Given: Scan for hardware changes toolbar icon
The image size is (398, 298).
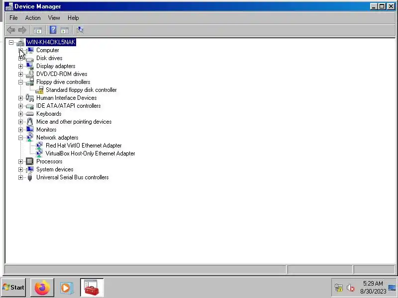Looking at the screenshot, I should click(80, 30).
